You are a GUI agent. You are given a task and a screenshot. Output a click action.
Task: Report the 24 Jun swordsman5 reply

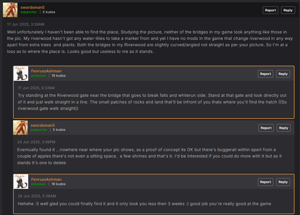point(266,128)
